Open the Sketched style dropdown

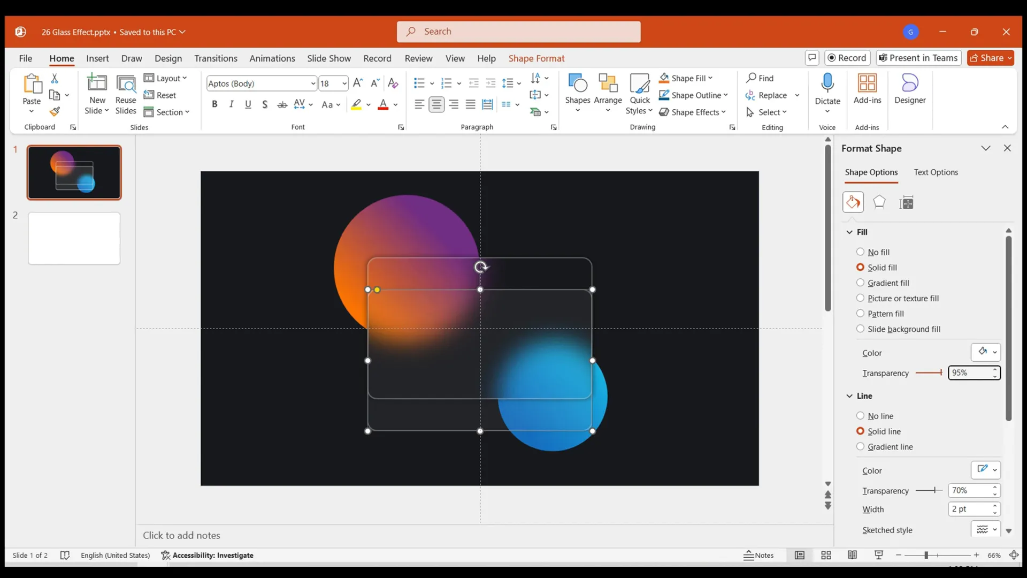pyautogui.click(x=985, y=530)
